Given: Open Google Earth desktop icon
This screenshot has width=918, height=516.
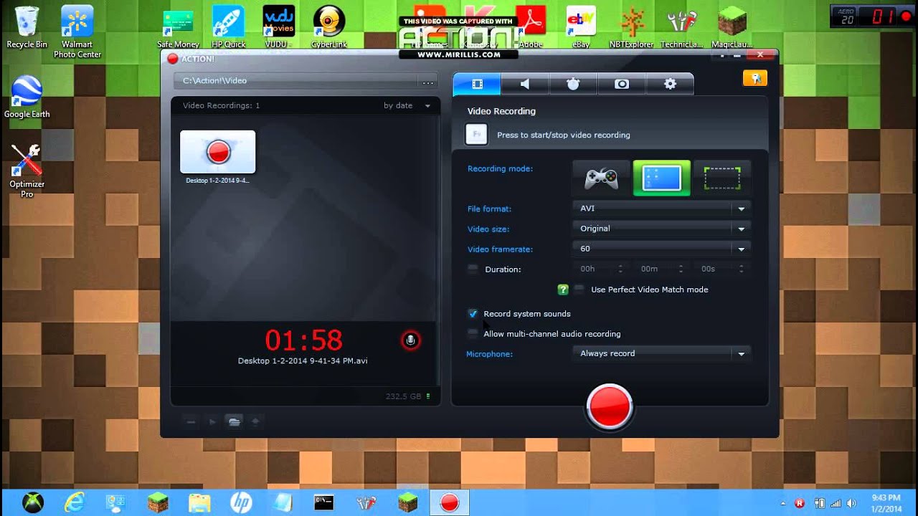Looking at the screenshot, I should click(27, 97).
